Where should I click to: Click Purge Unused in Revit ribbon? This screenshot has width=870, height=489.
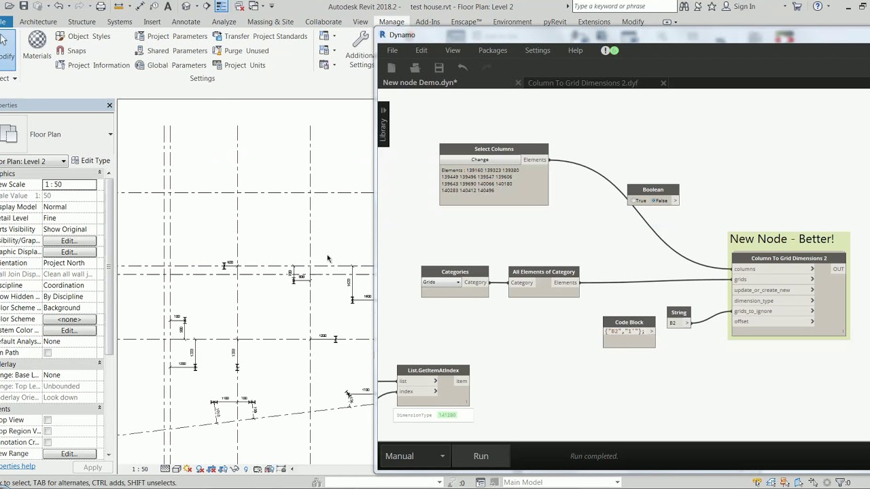pos(241,50)
